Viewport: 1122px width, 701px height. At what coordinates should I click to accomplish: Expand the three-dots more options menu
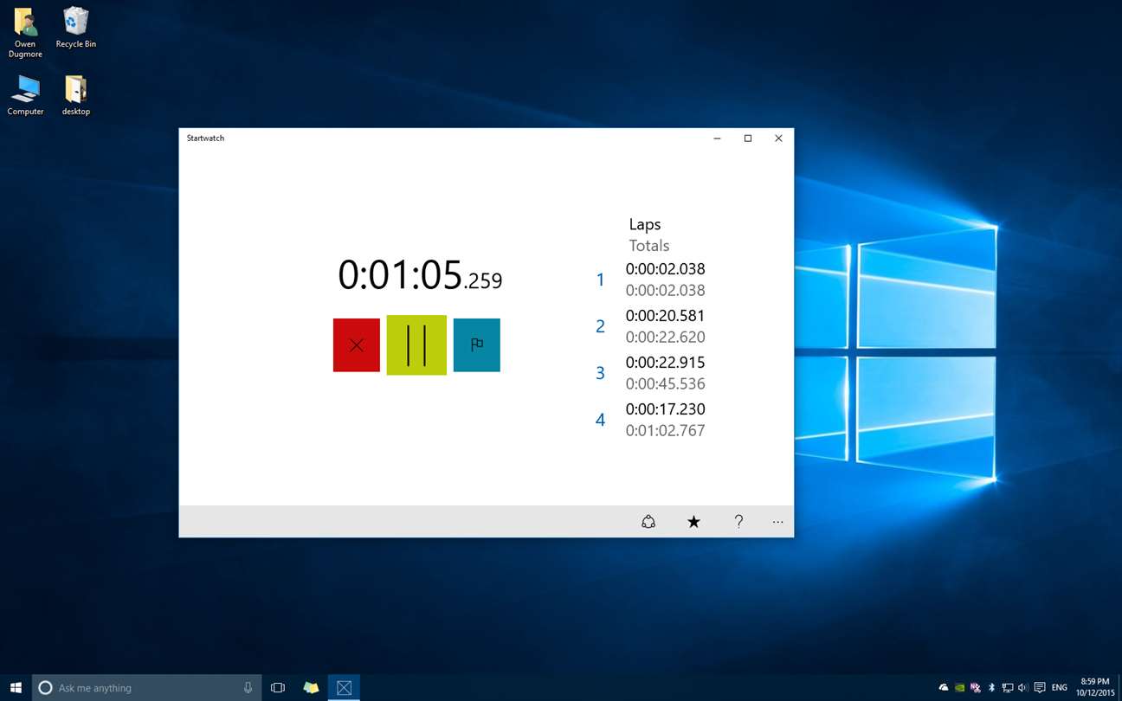[x=777, y=521]
